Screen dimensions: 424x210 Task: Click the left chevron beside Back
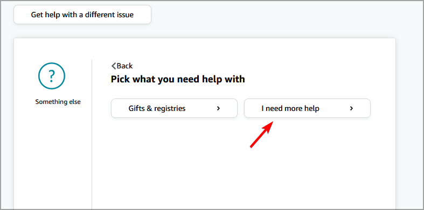pyautogui.click(x=114, y=66)
